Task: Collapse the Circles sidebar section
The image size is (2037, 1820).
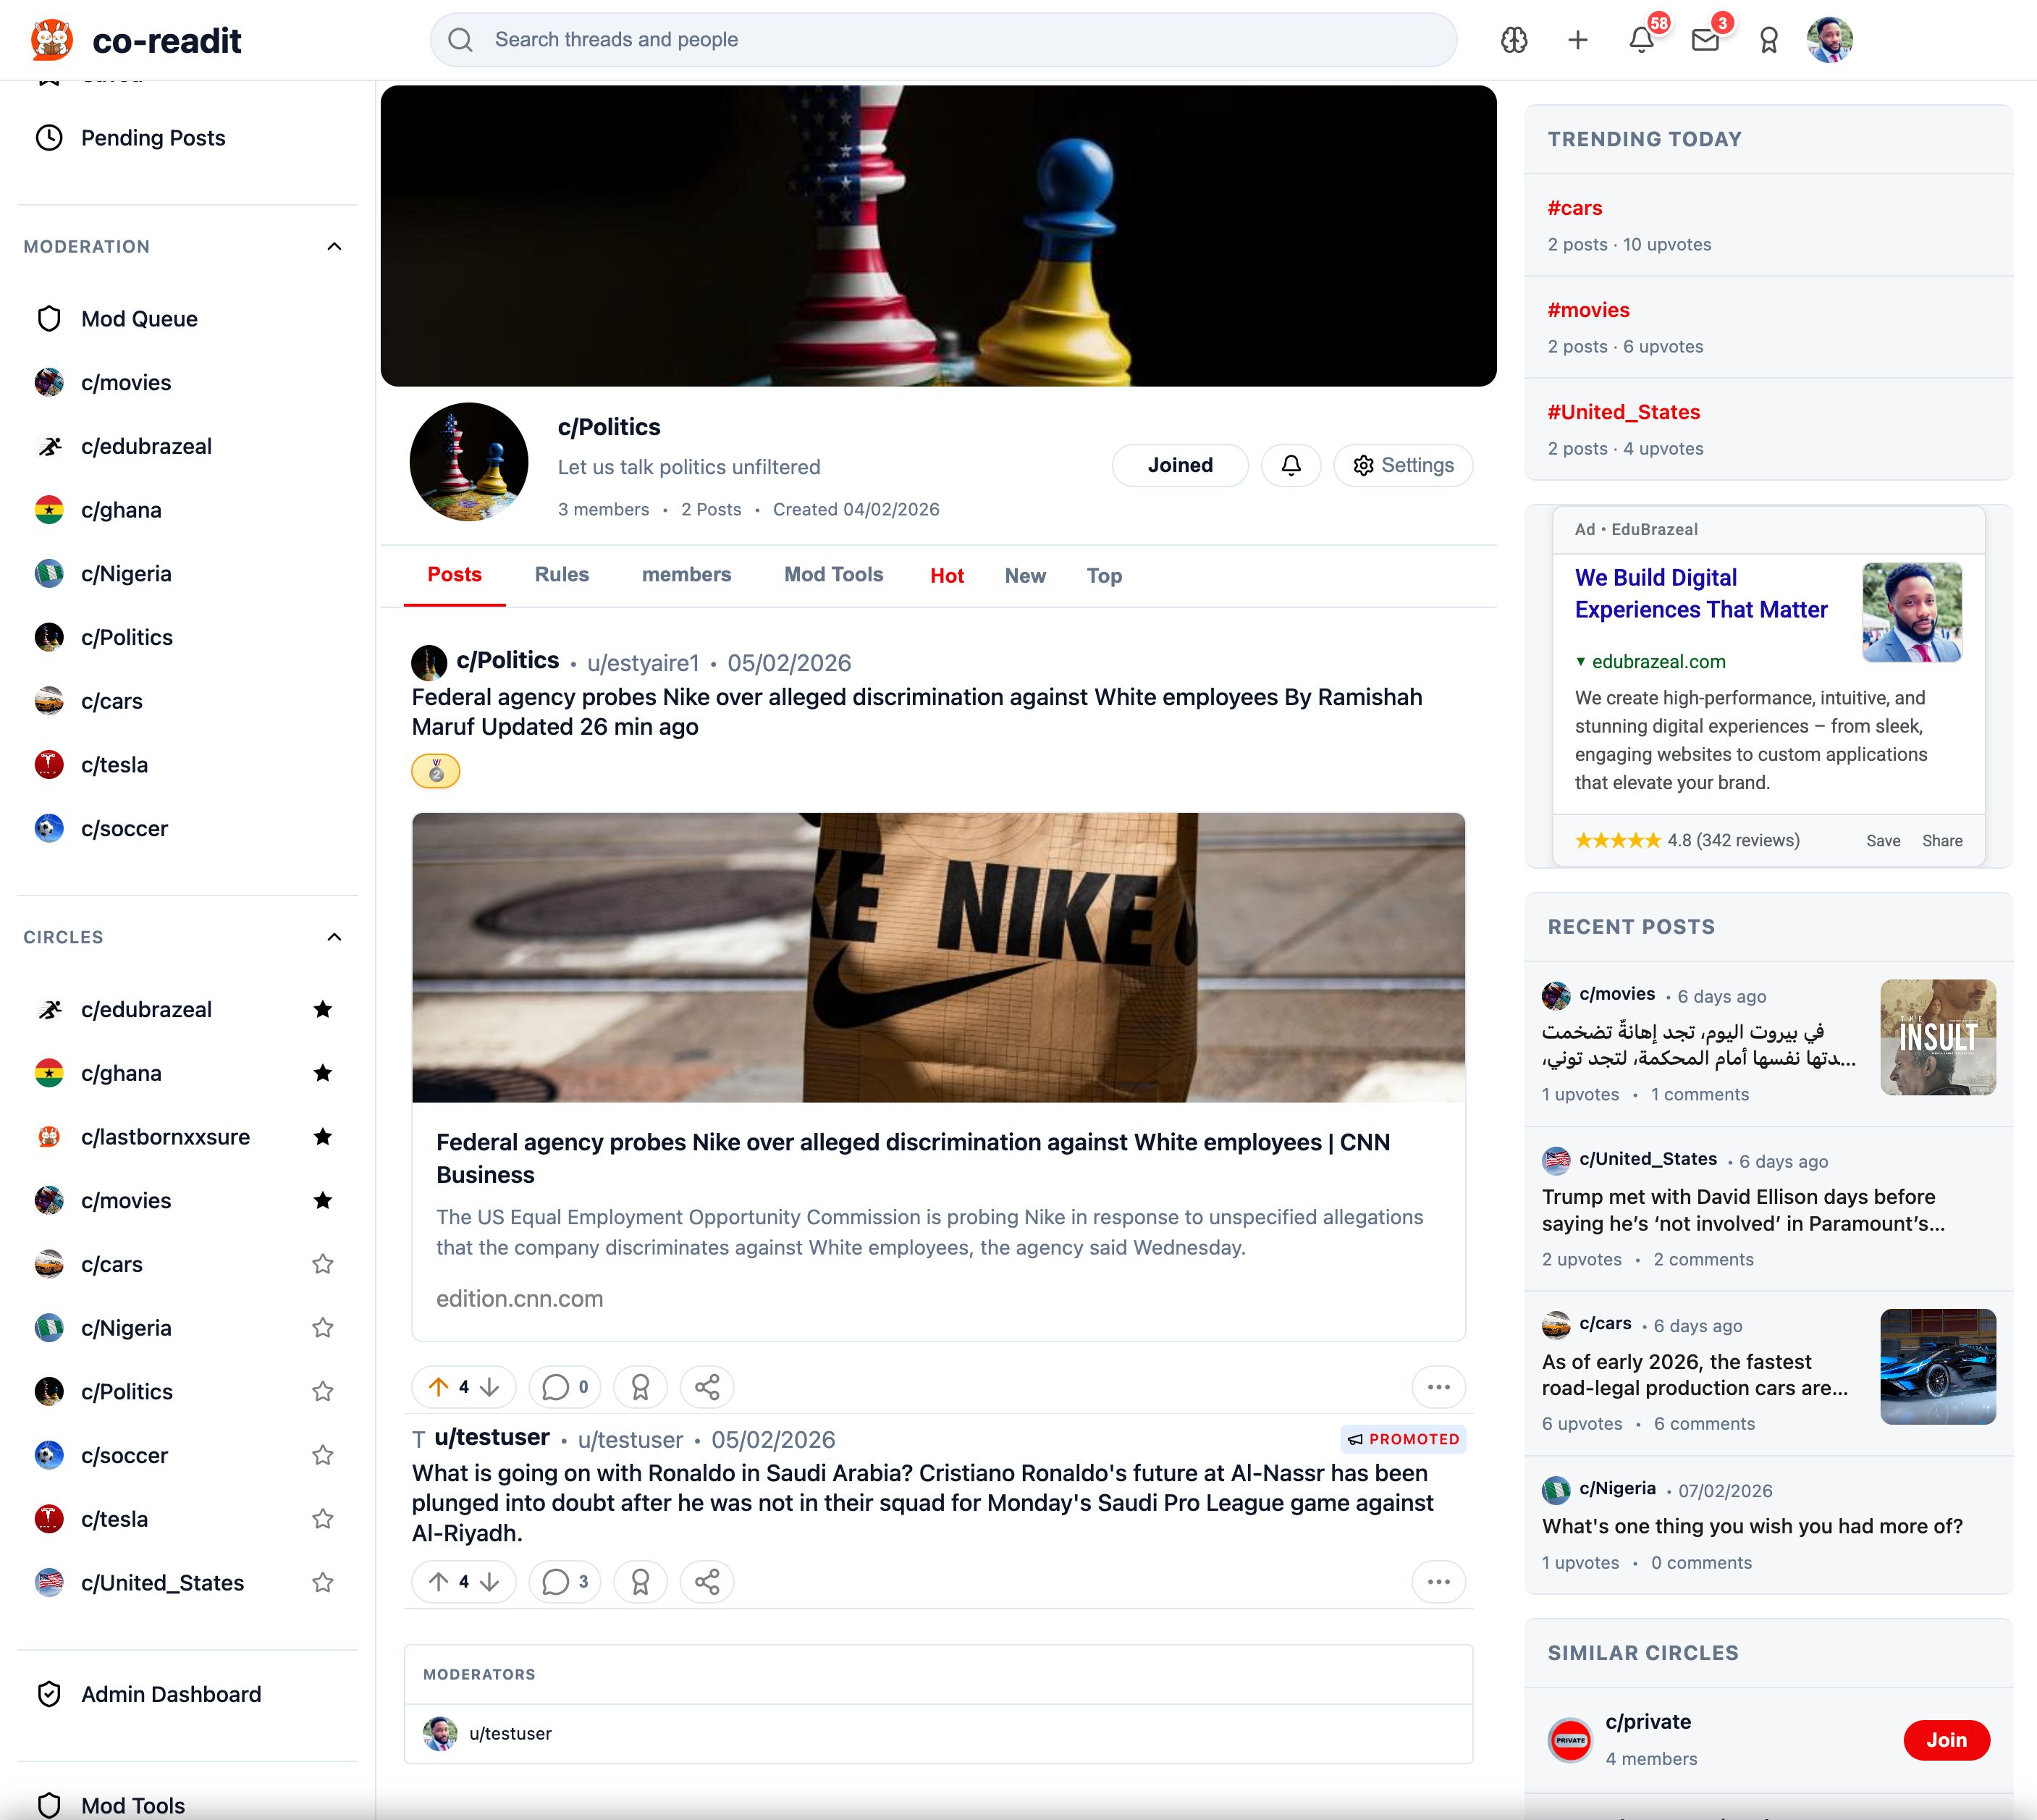Action: (334, 937)
